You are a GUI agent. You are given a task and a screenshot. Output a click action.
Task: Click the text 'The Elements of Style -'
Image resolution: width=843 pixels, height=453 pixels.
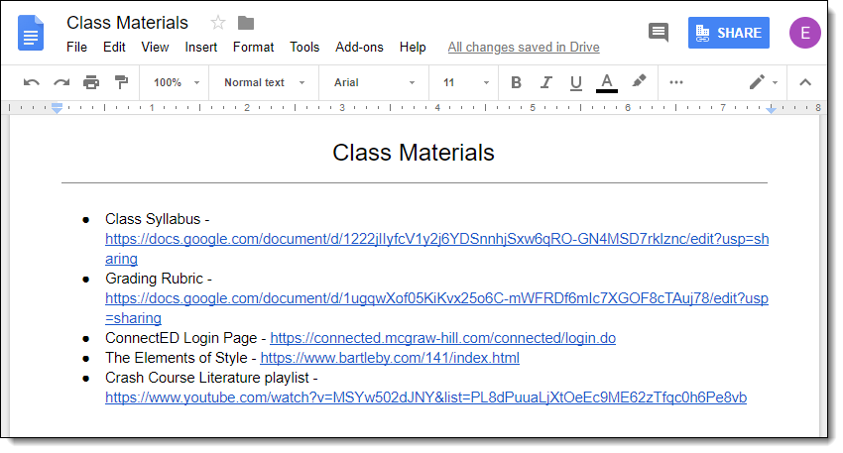coord(181,358)
